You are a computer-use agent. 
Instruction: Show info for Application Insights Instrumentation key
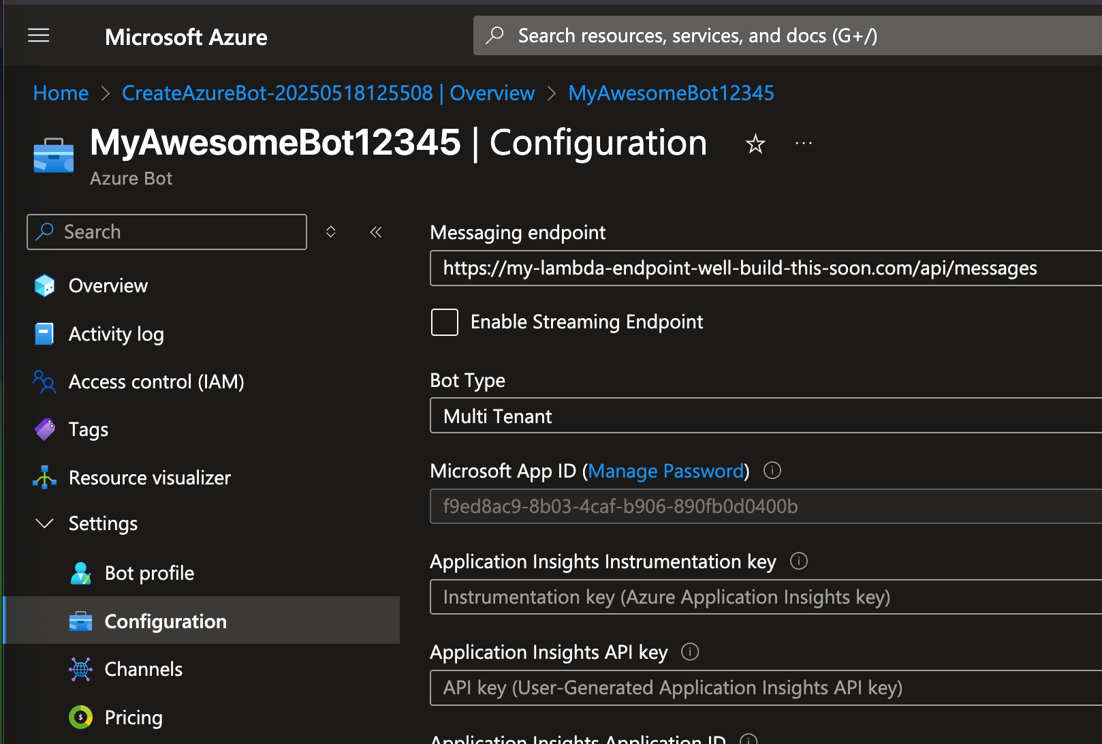[x=798, y=561]
